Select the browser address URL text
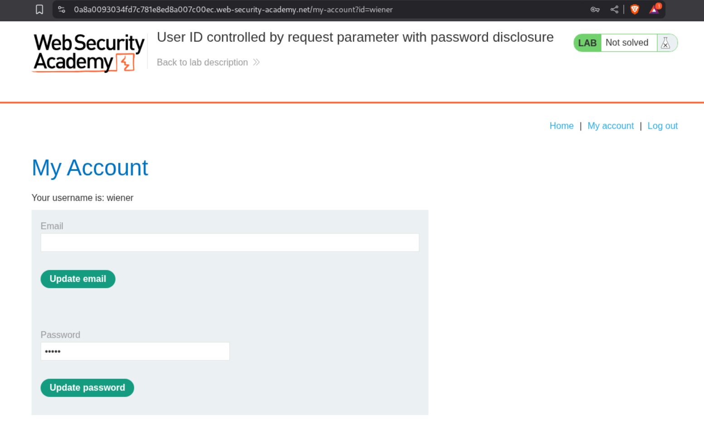704x436 pixels. (x=233, y=10)
